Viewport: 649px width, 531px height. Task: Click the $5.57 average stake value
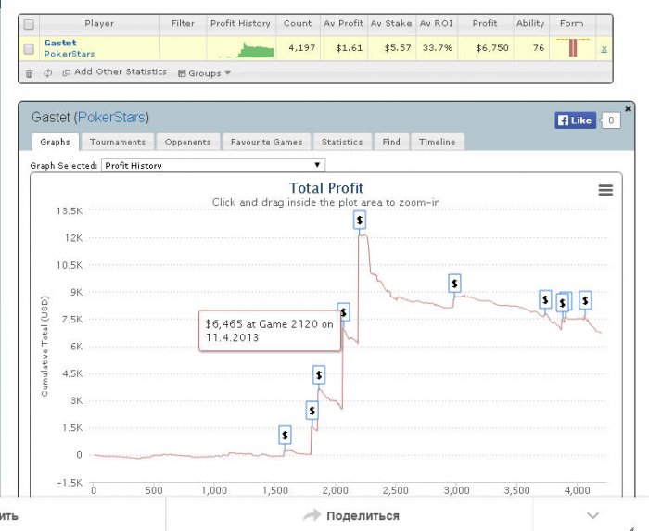[x=398, y=48]
